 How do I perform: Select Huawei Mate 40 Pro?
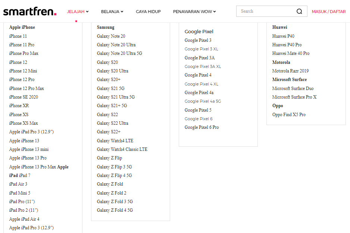click(x=291, y=53)
